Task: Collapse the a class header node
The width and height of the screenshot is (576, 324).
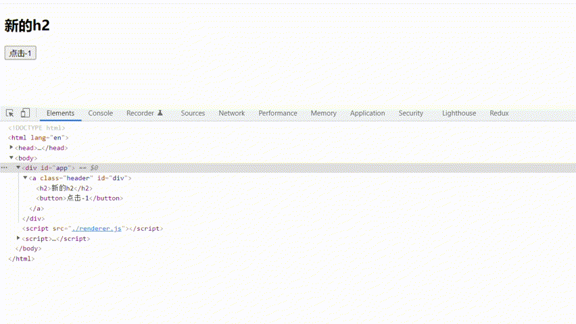Action: click(25, 178)
